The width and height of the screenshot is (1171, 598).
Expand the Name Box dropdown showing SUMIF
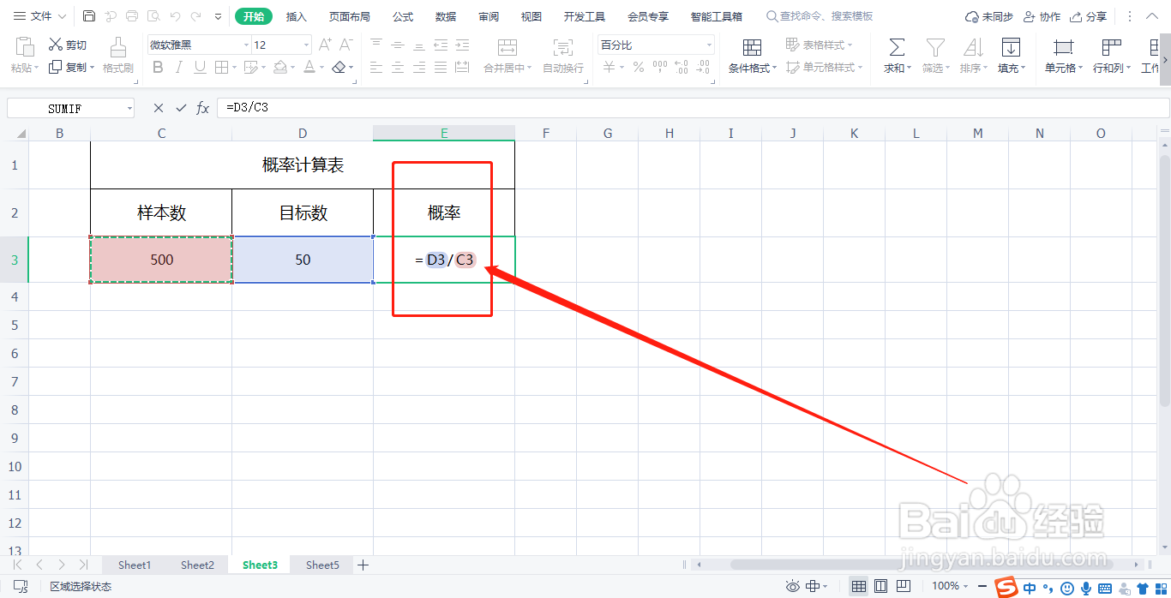129,108
